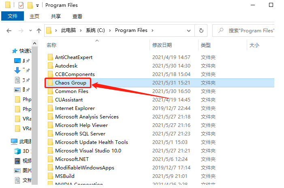Click the Back navigation arrow

(x=9, y=31)
